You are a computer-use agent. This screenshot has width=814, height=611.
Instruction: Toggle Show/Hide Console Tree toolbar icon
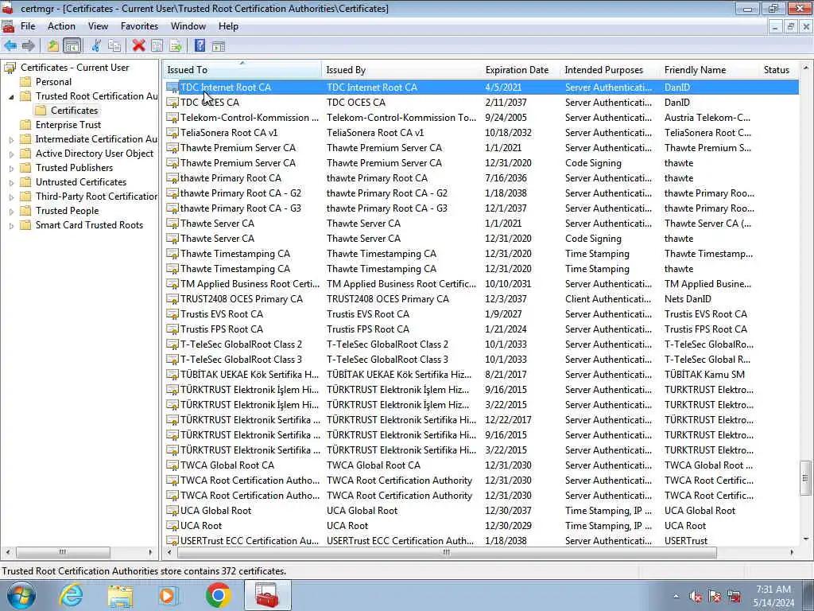coord(72,45)
